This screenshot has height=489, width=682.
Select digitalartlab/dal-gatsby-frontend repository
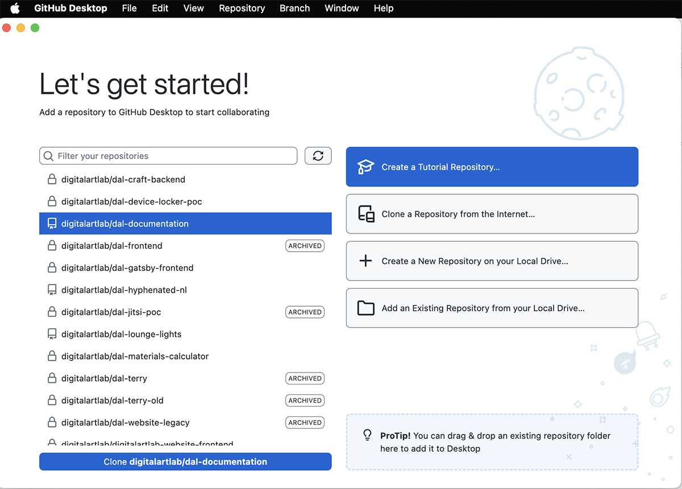[185, 268]
